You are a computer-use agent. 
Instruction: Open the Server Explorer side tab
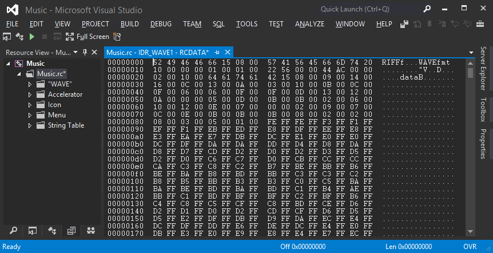(483, 69)
